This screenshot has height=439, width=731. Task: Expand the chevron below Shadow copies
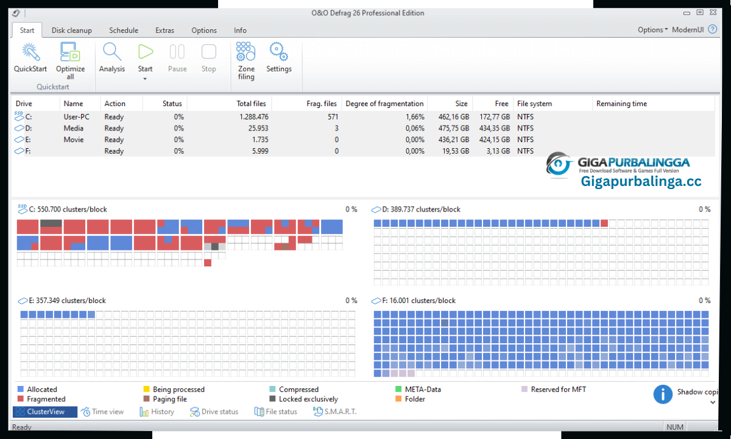click(x=713, y=402)
